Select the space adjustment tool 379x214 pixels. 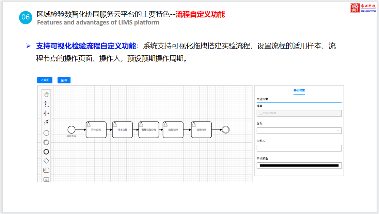point(46,113)
